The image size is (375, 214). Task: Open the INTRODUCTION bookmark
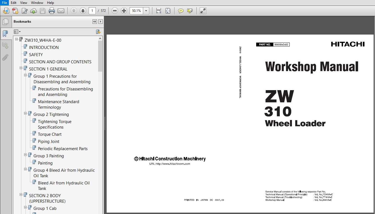44,47
